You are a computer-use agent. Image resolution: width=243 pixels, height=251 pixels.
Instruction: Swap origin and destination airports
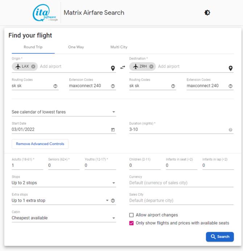click(123, 67)
